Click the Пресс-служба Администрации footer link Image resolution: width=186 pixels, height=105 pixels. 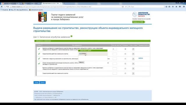[47, 95]
